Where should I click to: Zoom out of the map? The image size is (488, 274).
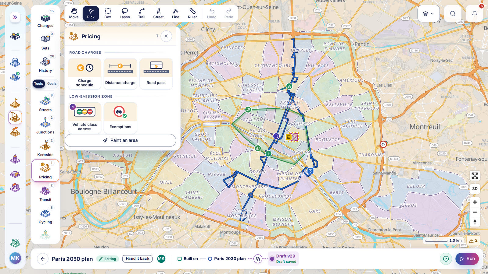(475, 212)
